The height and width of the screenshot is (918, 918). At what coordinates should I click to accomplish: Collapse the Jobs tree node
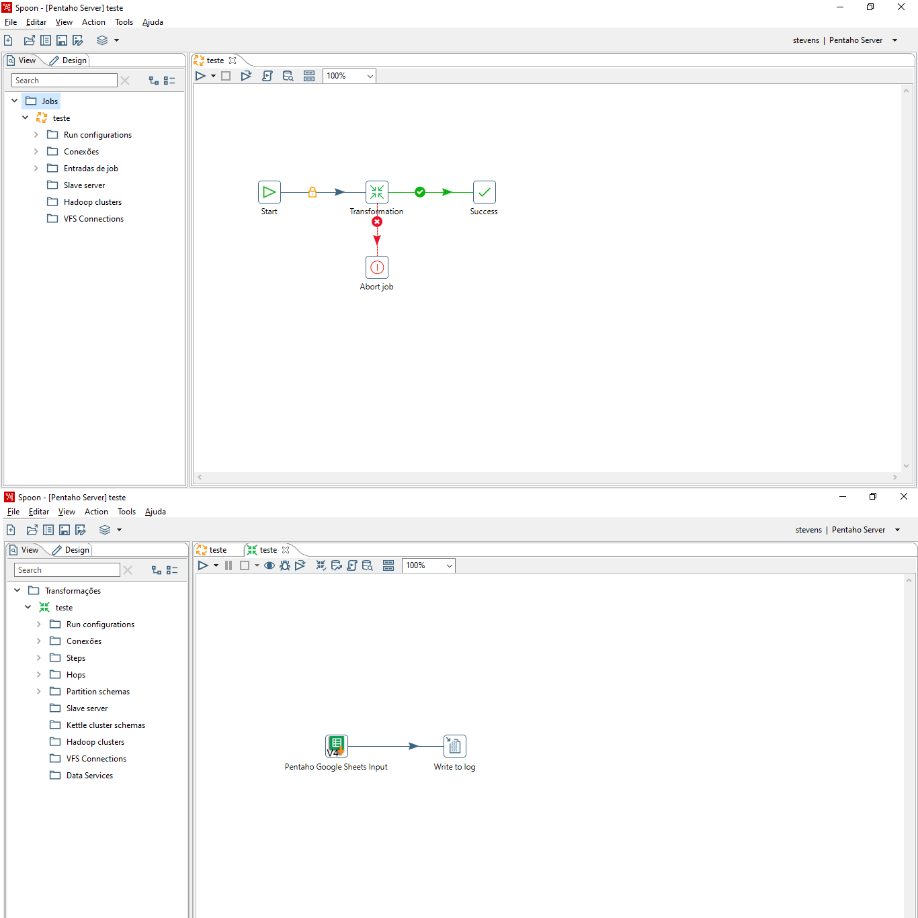[x=14, y=100]
